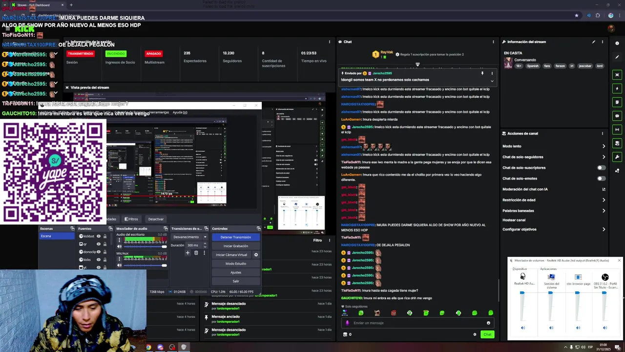Screen dimensions: 625x352
Task: Open Filtros tab in OBS toolbar
Action: pos(131,219)
